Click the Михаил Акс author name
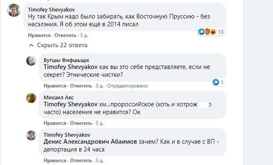This screenshot has height=165, width=273. tap(59, 98)
